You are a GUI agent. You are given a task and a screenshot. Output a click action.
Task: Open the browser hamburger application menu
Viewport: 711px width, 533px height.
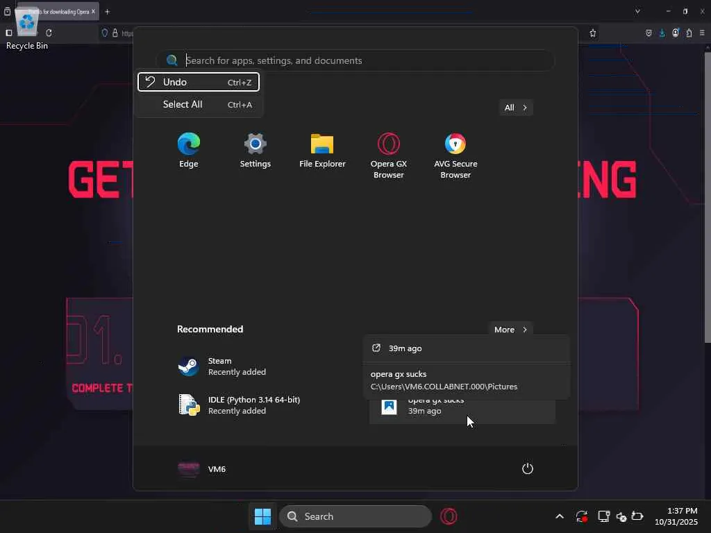[x=702, y=33]
